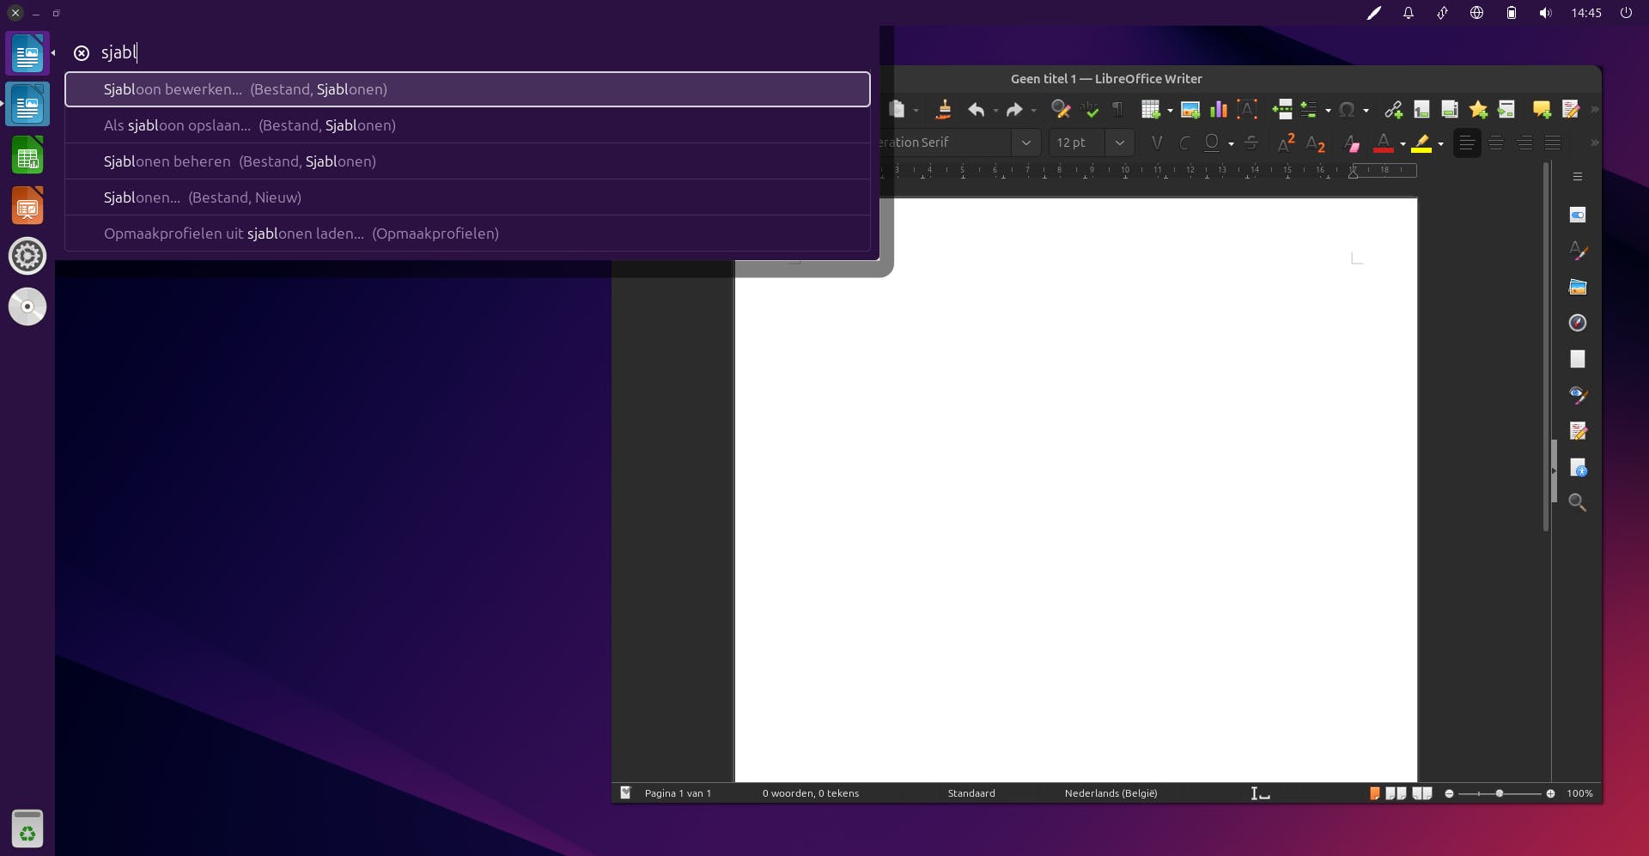1649x856 pixels.
Task: Open the Gallery panel in sidebar
Action: click(x=1577, y=287)
